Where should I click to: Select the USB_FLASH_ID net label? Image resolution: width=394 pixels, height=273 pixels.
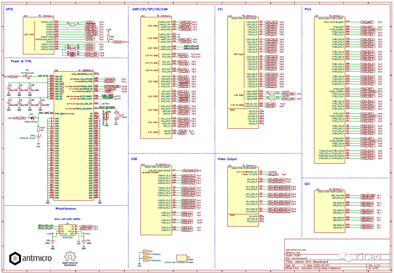(190, 171)
